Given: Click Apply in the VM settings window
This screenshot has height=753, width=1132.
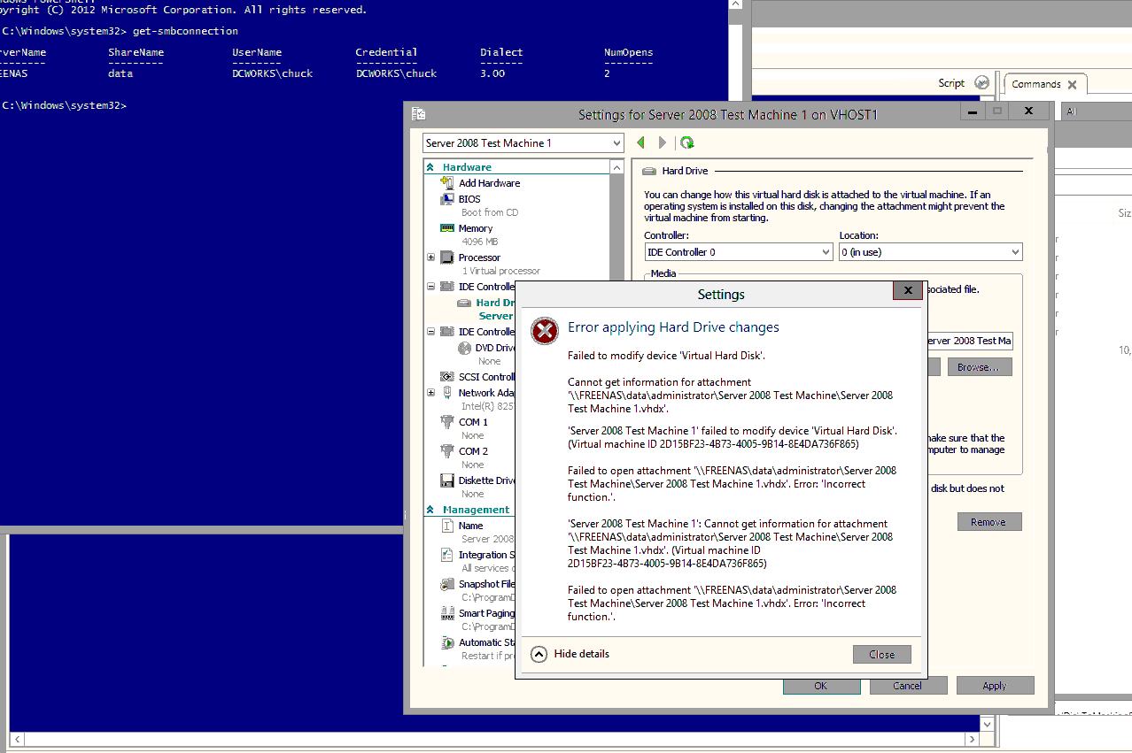Looking at the screenshot, I should tap(994, 686).
